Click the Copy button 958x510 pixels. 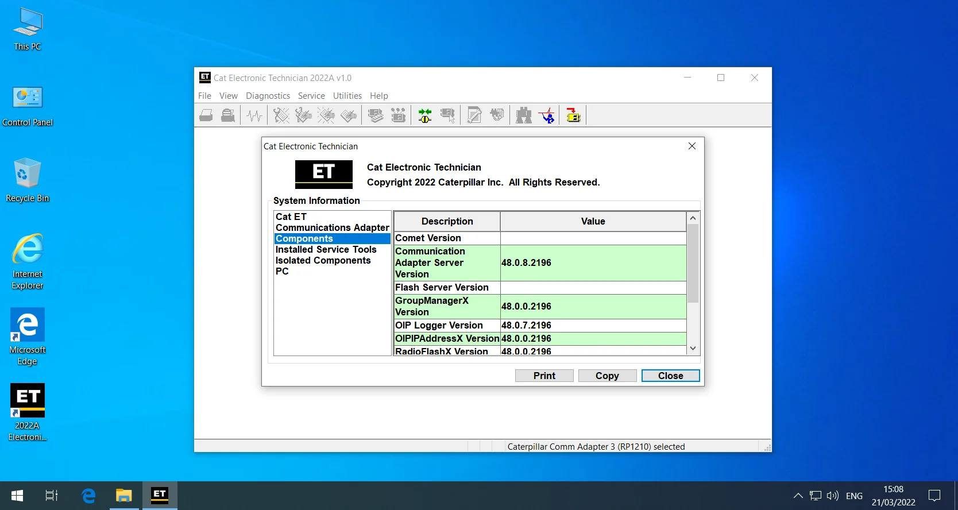click(607, 376)
